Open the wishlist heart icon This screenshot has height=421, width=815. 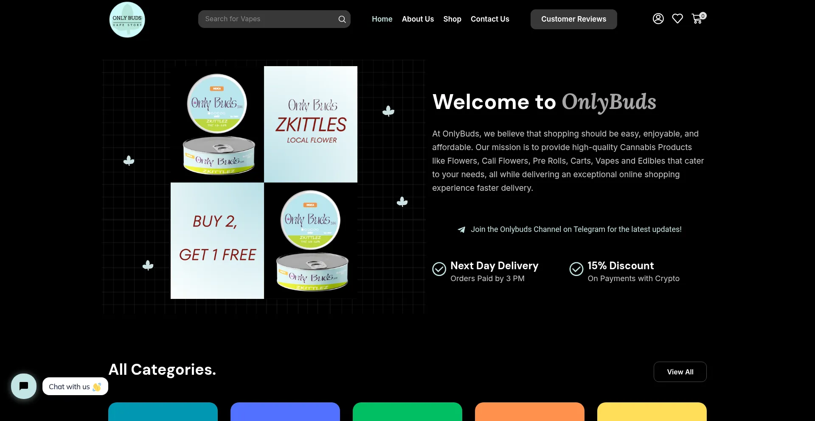pyautogui.click(x=677, y=19)
